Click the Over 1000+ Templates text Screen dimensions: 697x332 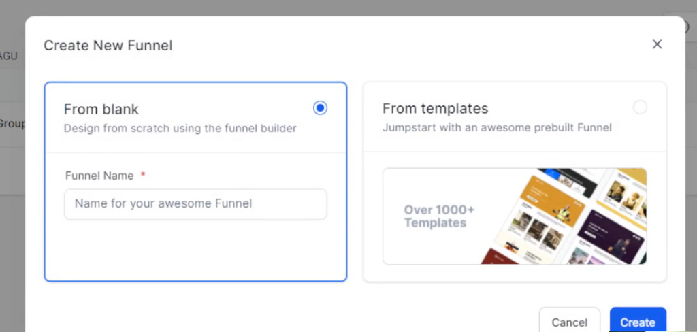point(439,216)
